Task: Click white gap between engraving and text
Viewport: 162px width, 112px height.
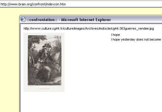Action: pos(88,62)
